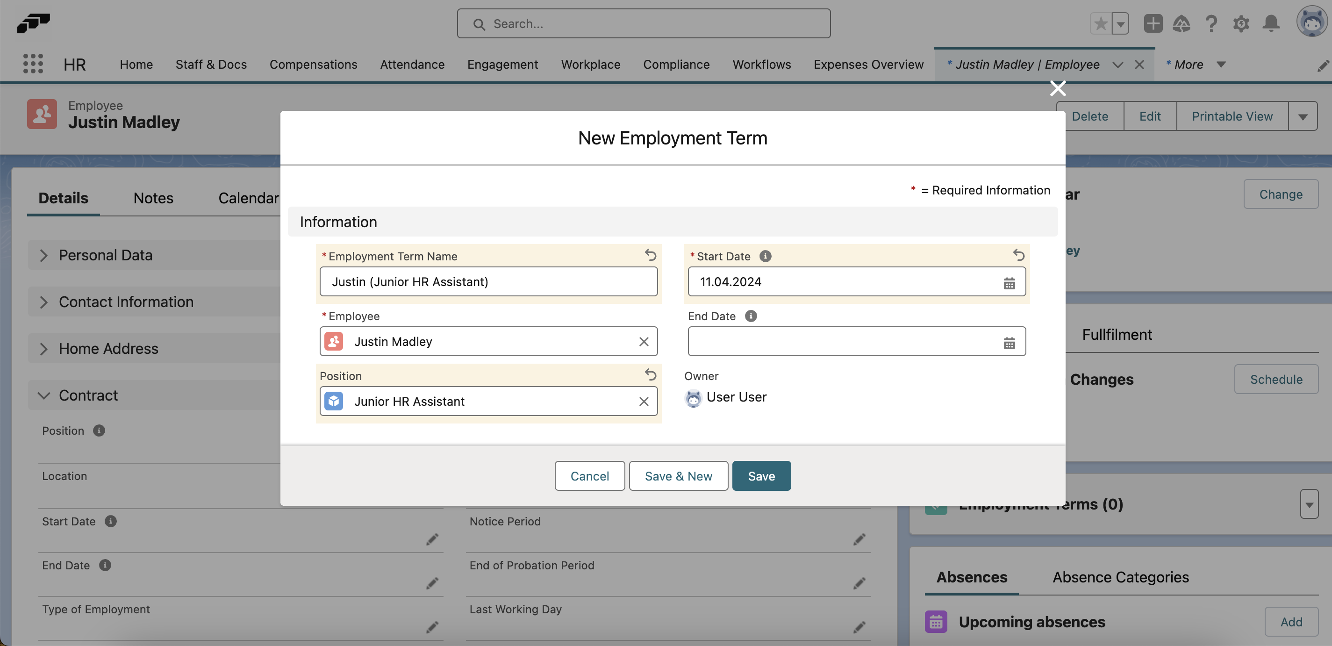The height and width of the screenshot is (646, 1332).
Task: Switch to the Notes tab
Action: click(153, 198)
